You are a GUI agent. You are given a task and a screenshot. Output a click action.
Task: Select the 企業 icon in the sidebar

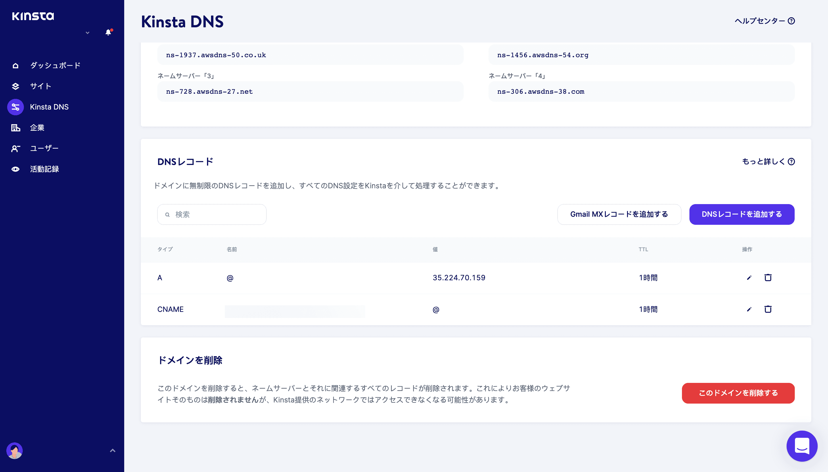pyautogui.click(x=15, y=127)
